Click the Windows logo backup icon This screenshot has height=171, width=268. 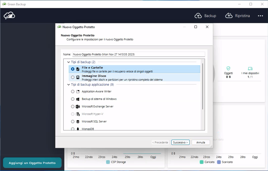pos(78,99)
